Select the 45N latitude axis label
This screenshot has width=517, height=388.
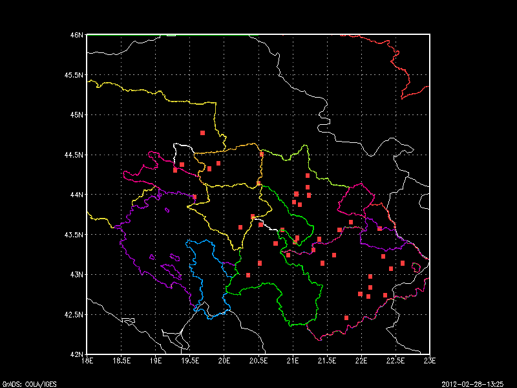tap(78, 114)
